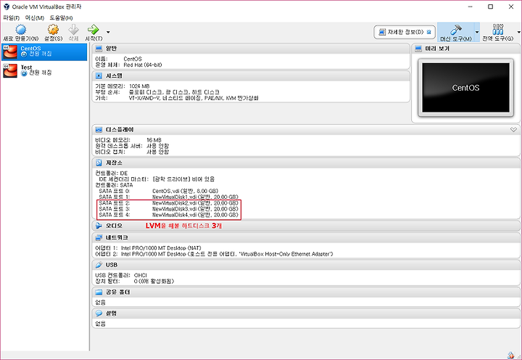Click the New (새로 만들기) toolbar icon
522x360 pixels.
click(20, 30)
